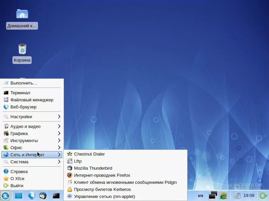
Task: Click the Сеть и Интернет submenu arrow
Action: click(x=59, y=155)
